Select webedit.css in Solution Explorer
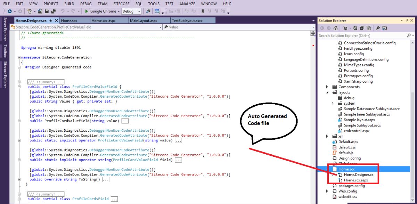Screen dimensions: 417x204 [x=347, y=197]
